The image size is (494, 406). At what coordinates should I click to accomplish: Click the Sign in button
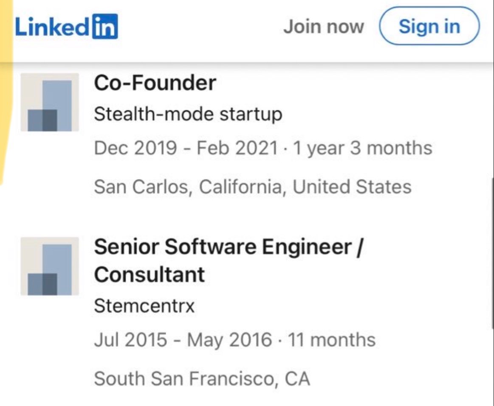pos(429,26)
